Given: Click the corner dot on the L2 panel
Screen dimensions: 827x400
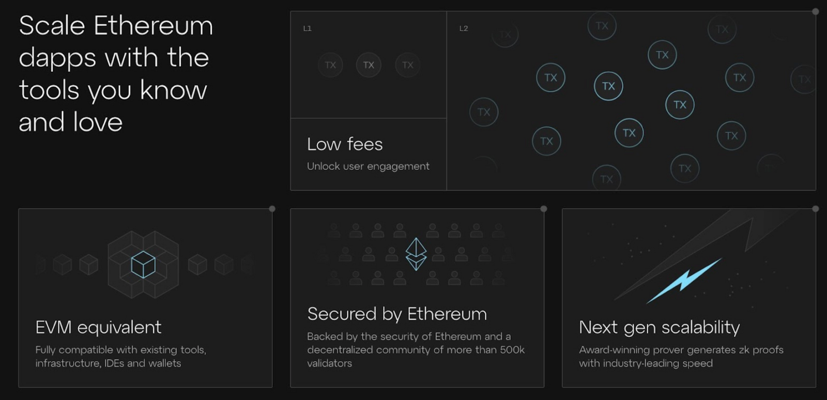Looking at the screenshot, I should (x=816, y=11).
